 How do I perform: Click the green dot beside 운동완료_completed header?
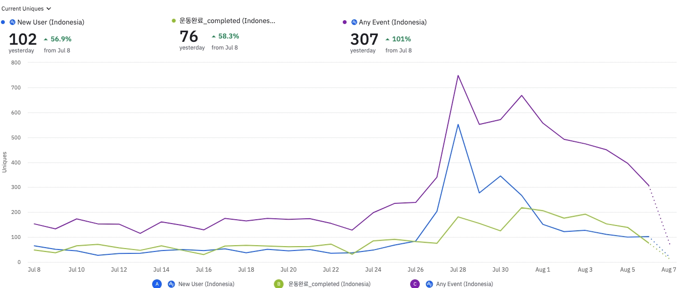174,21
